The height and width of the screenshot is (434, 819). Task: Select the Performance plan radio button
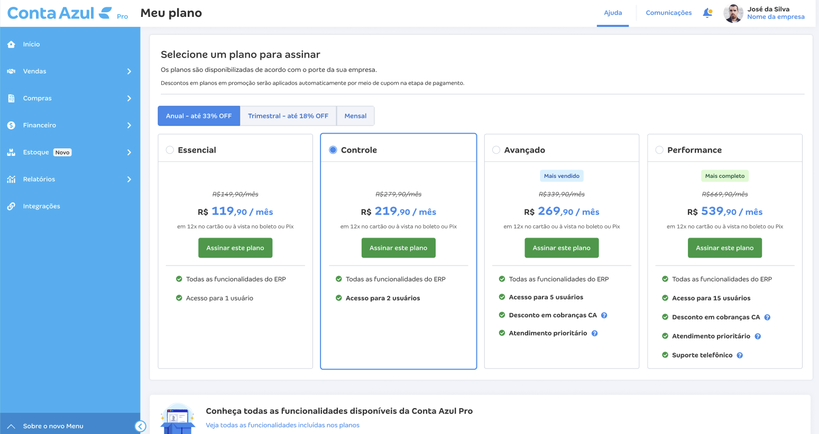[659, 150]
